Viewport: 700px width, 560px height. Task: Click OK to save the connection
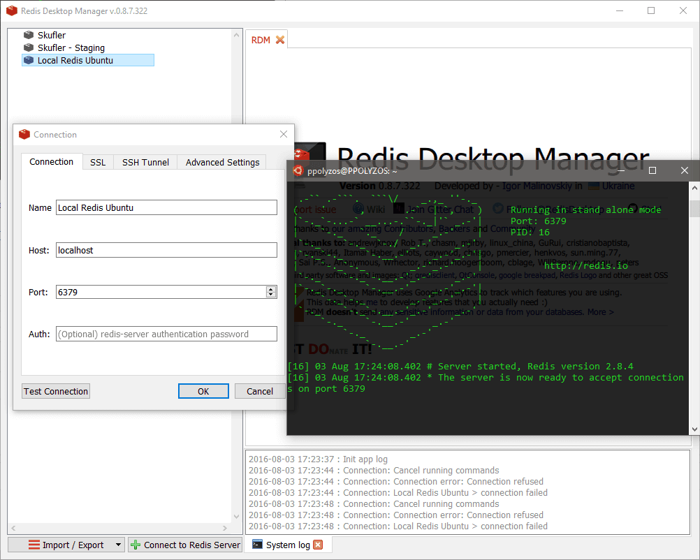point(203,391)
